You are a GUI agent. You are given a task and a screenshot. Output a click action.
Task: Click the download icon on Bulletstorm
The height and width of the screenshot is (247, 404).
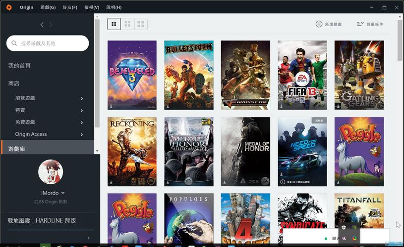(168, 106)
